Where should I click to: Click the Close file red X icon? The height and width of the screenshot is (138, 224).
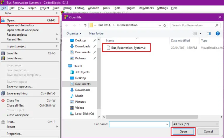[3, 101]
